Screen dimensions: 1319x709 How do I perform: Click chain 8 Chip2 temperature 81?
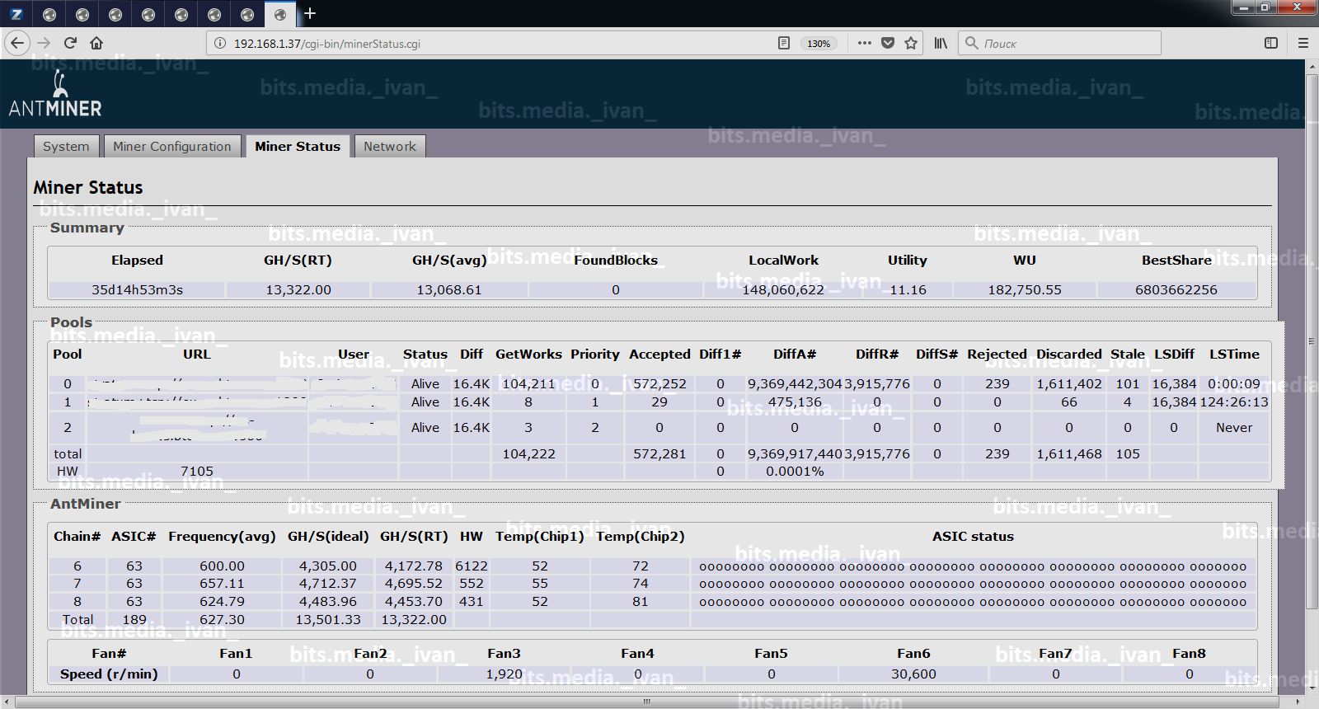(x=641, y=602)
